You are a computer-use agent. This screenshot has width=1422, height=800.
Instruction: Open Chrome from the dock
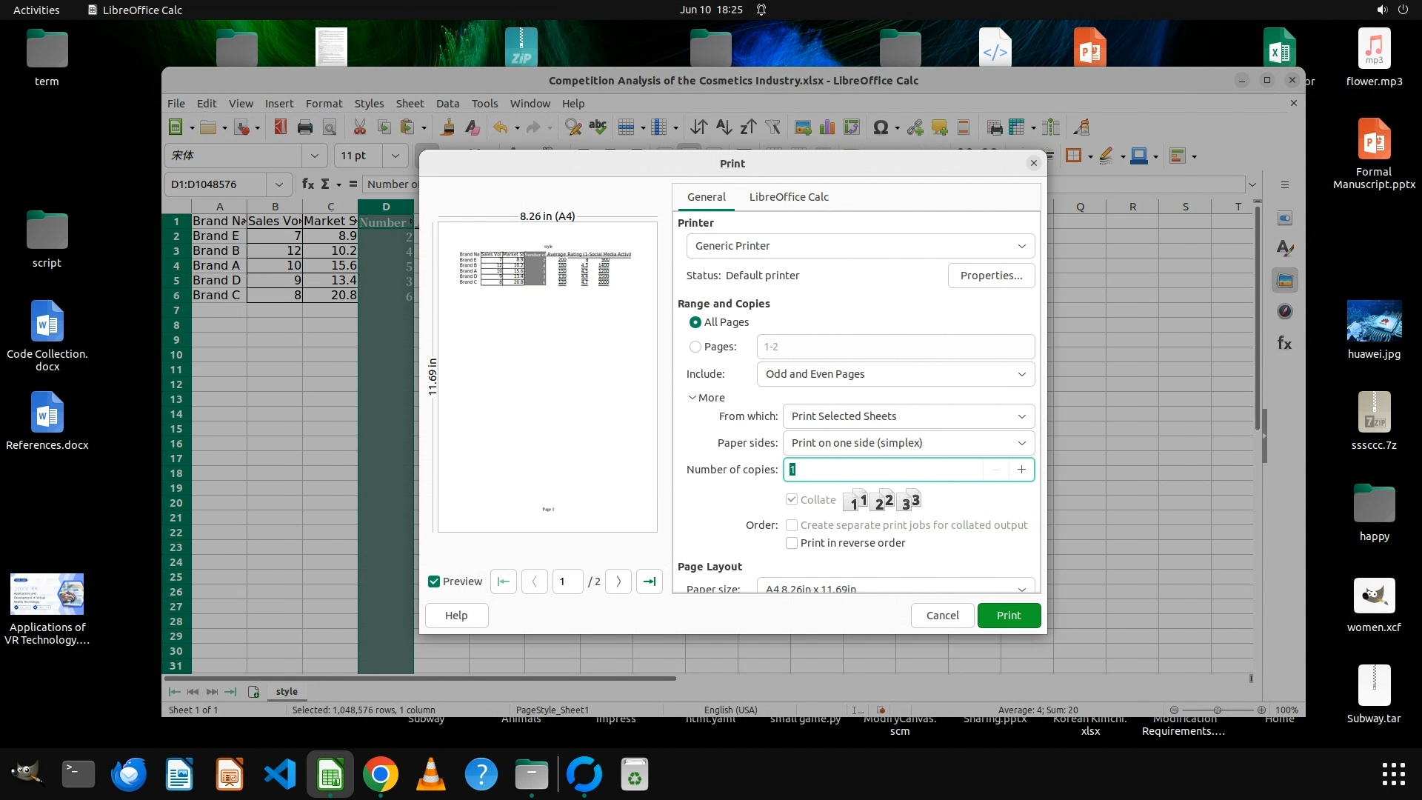point(380,775)
